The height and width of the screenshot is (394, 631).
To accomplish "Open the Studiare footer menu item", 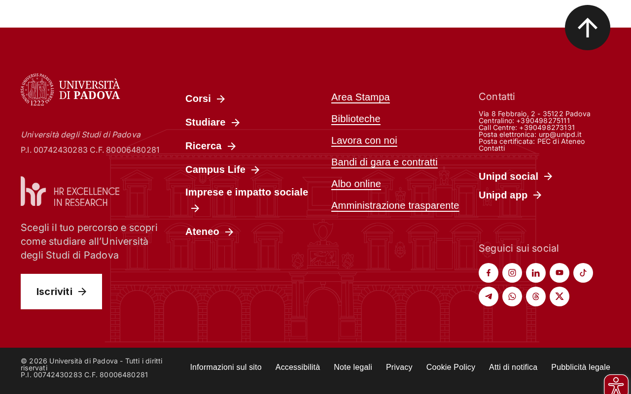I will (212, 122).
